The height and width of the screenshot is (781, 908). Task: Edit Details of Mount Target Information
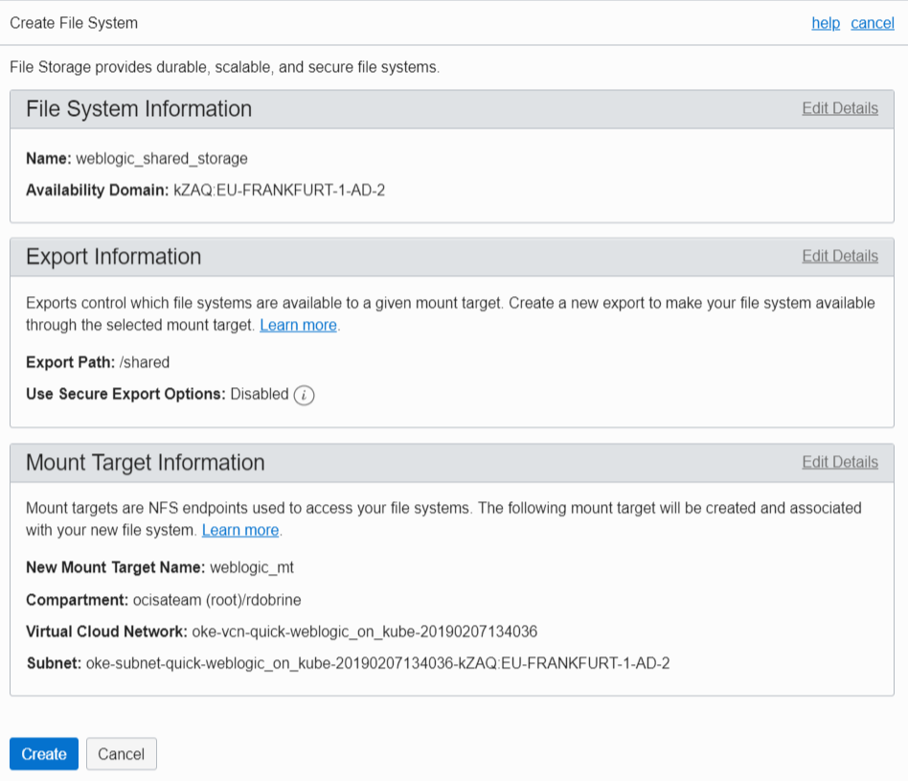pos(839,462)
